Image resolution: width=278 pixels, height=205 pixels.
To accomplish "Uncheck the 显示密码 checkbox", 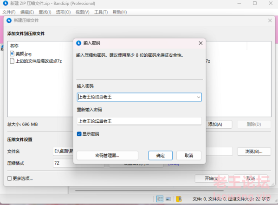I will [x=79, y=134].
